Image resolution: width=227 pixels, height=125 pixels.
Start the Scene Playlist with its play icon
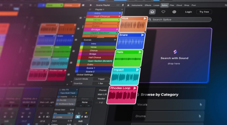91,5
